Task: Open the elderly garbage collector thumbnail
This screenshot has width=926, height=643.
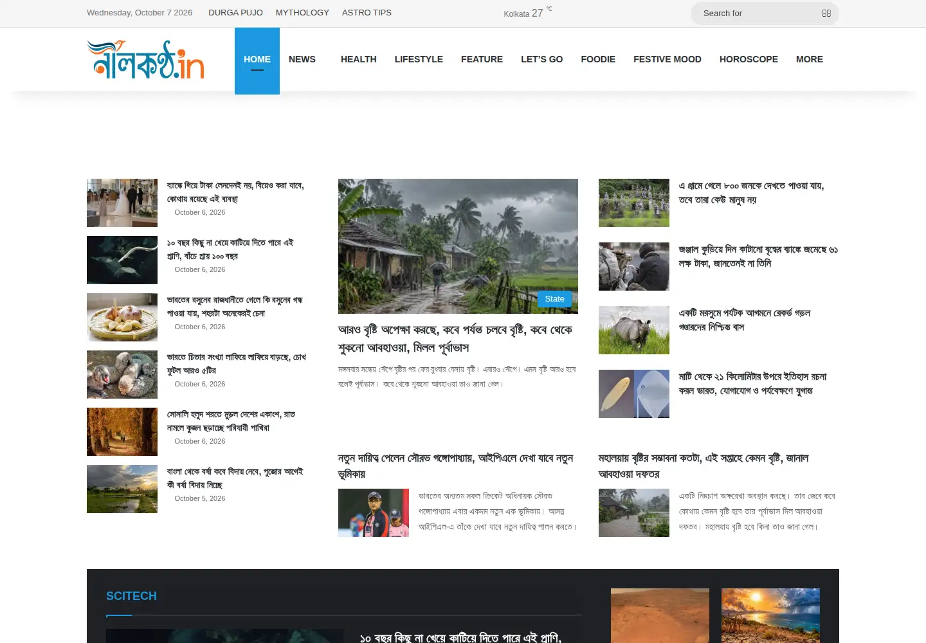Action: [634, 266]
